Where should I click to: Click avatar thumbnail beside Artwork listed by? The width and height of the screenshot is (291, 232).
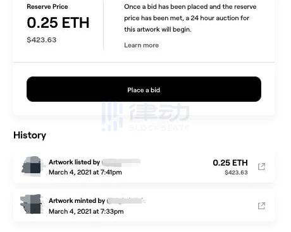[x=32, y=166]
